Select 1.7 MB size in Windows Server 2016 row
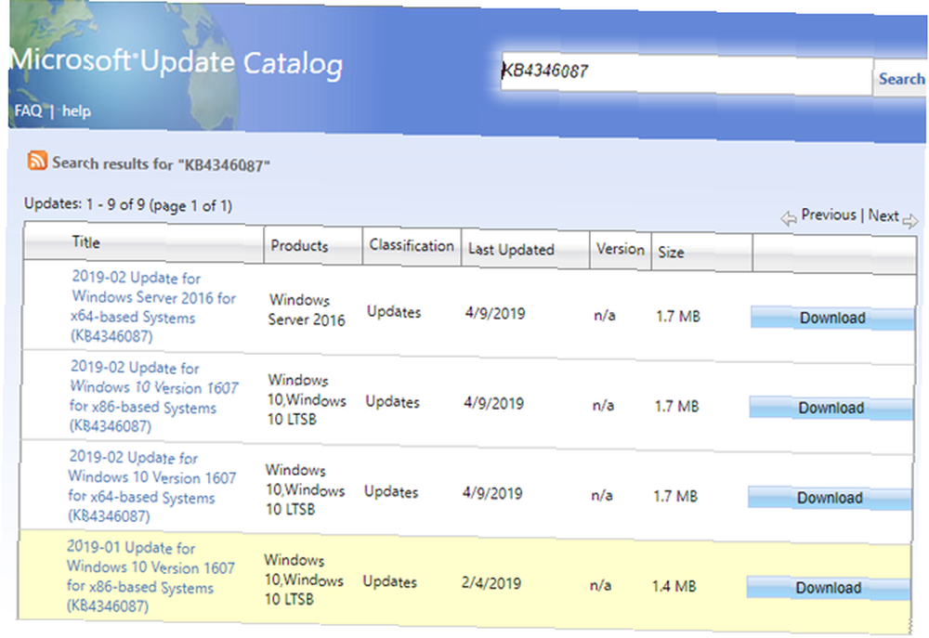 pos(678,317)
